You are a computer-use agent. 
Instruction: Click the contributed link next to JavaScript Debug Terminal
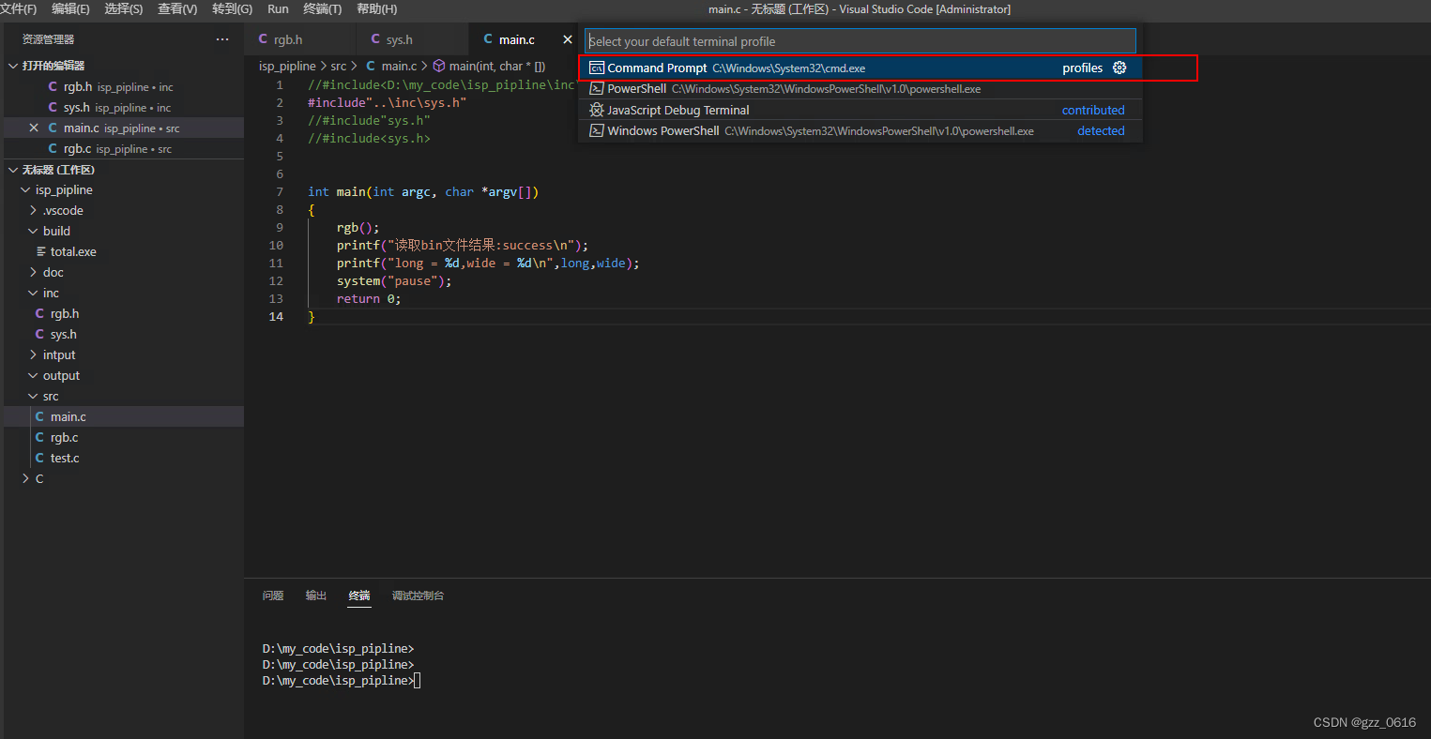(x=1092, y=110)
